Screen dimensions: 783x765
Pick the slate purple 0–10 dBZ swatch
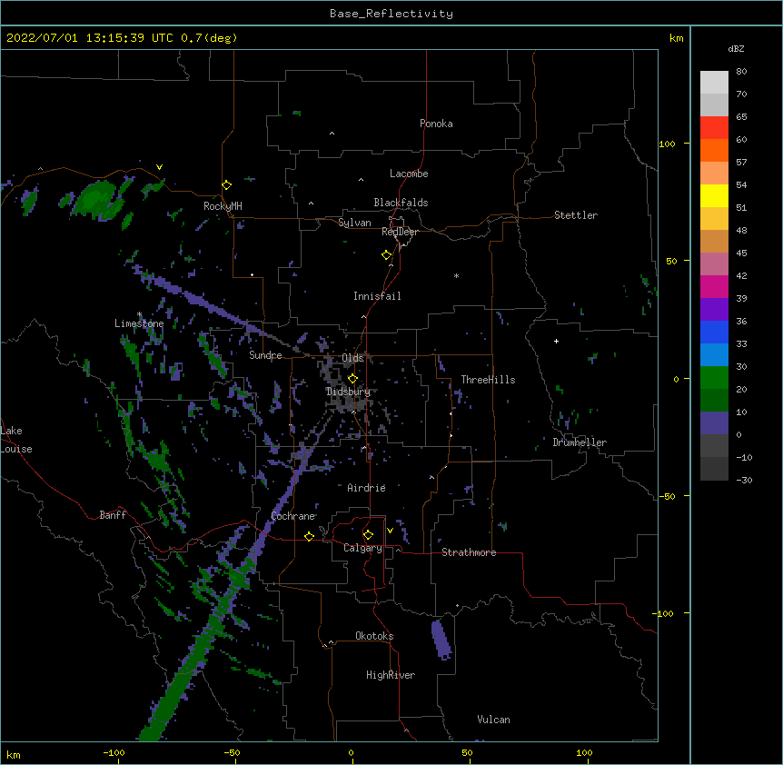[x=714, y=423]
